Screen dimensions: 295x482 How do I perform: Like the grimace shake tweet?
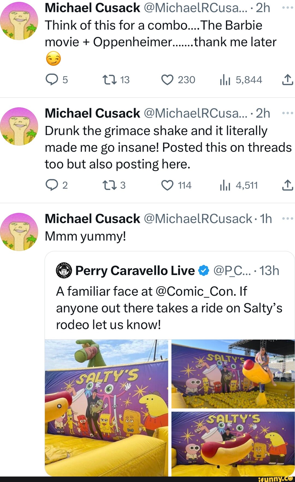point(167,185)
